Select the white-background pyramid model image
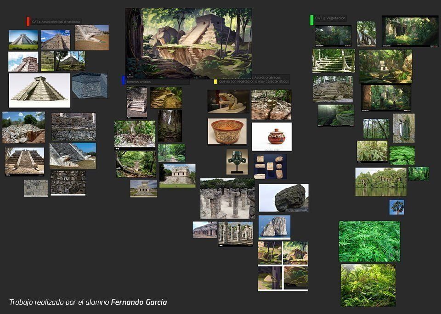This screenshot has width=441, height=314. (40, 90)
